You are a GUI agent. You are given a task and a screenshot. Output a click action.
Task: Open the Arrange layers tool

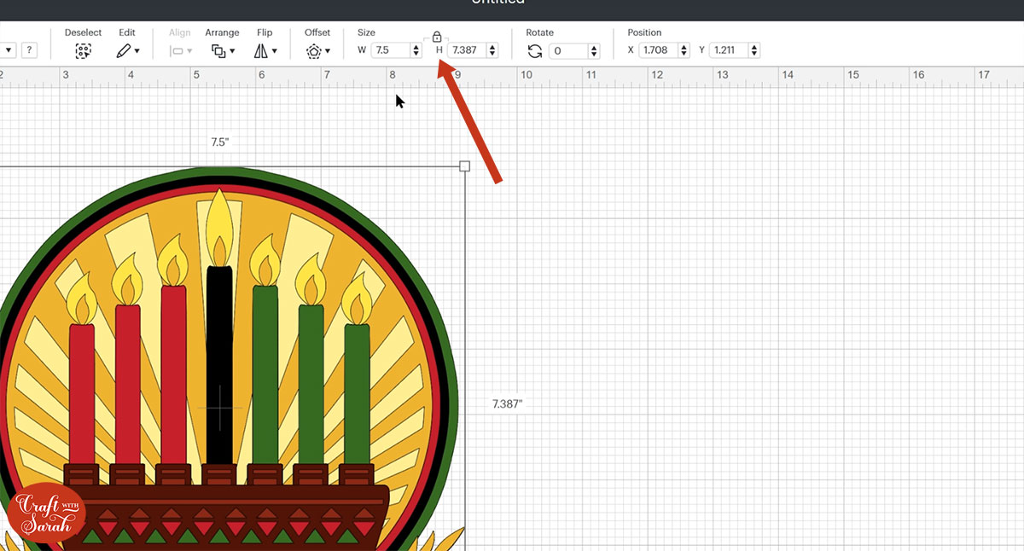click(x=222, y=51)
